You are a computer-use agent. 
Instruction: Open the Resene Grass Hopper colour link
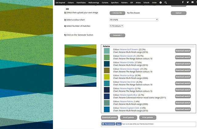[x=130, y=69]
